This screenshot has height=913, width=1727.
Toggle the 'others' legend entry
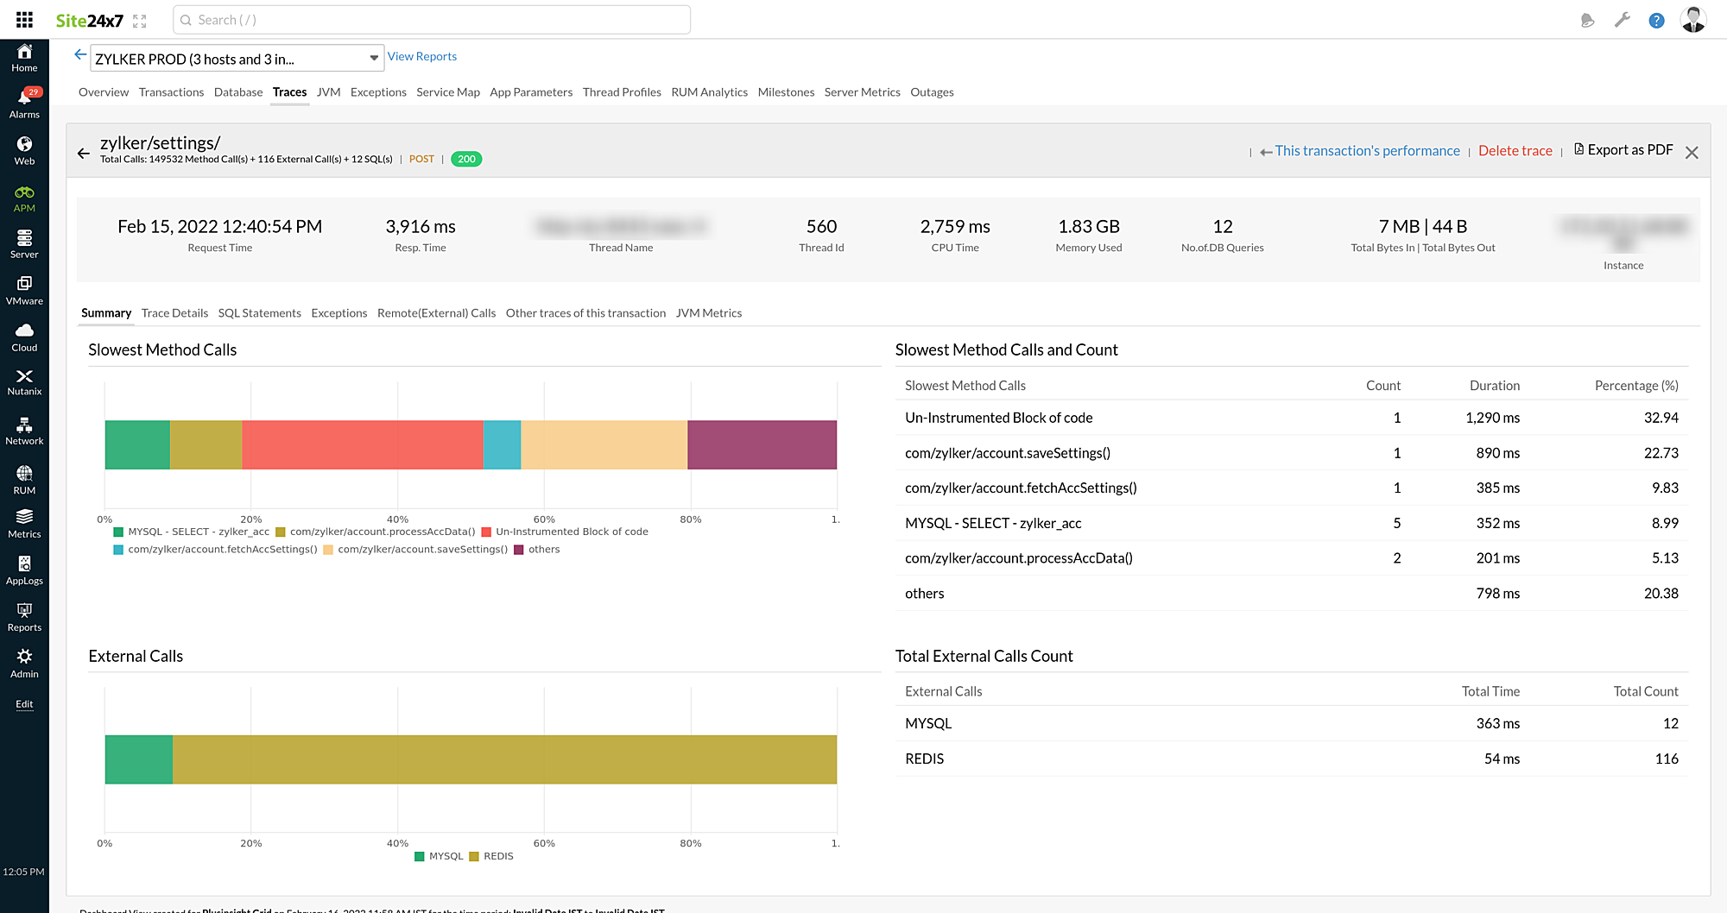point(543,550)
